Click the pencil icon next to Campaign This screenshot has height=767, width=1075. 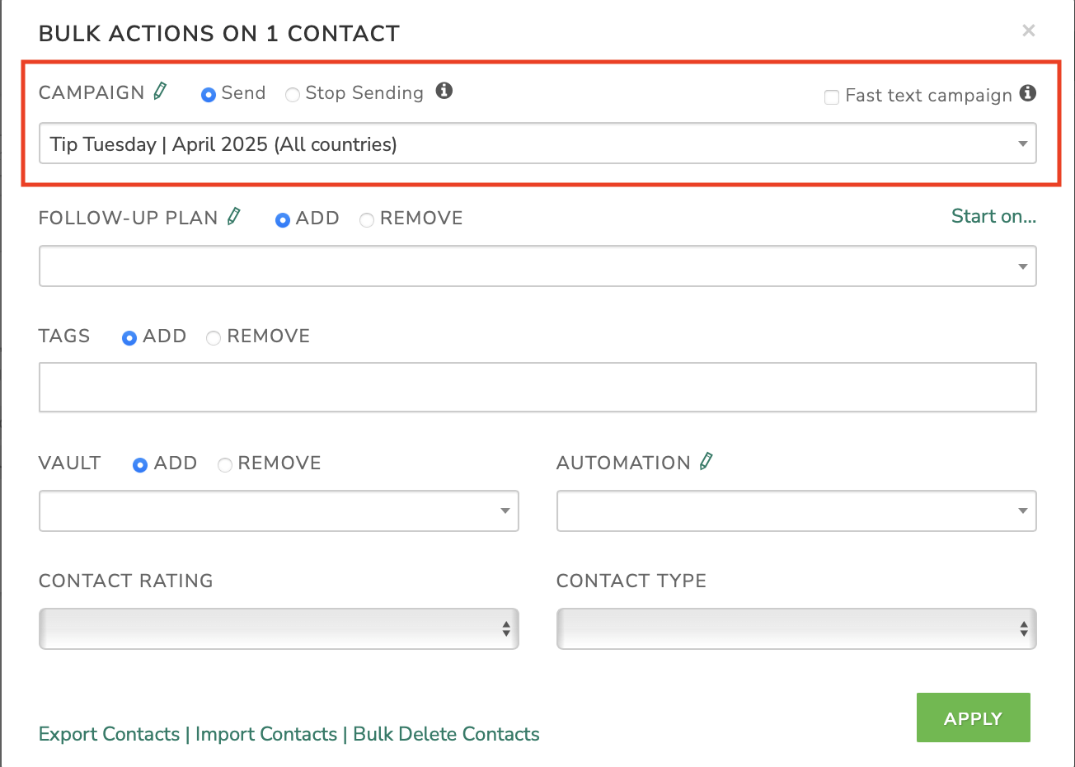tap(161, 91)
